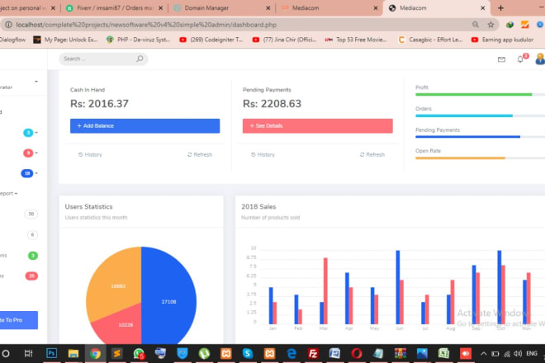Open History under Pending Payments

pos(263,154)
